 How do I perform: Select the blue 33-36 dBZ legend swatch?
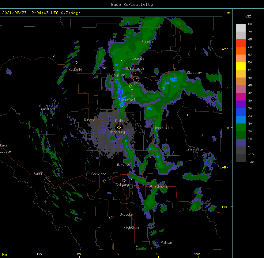(x=241, y=112)
